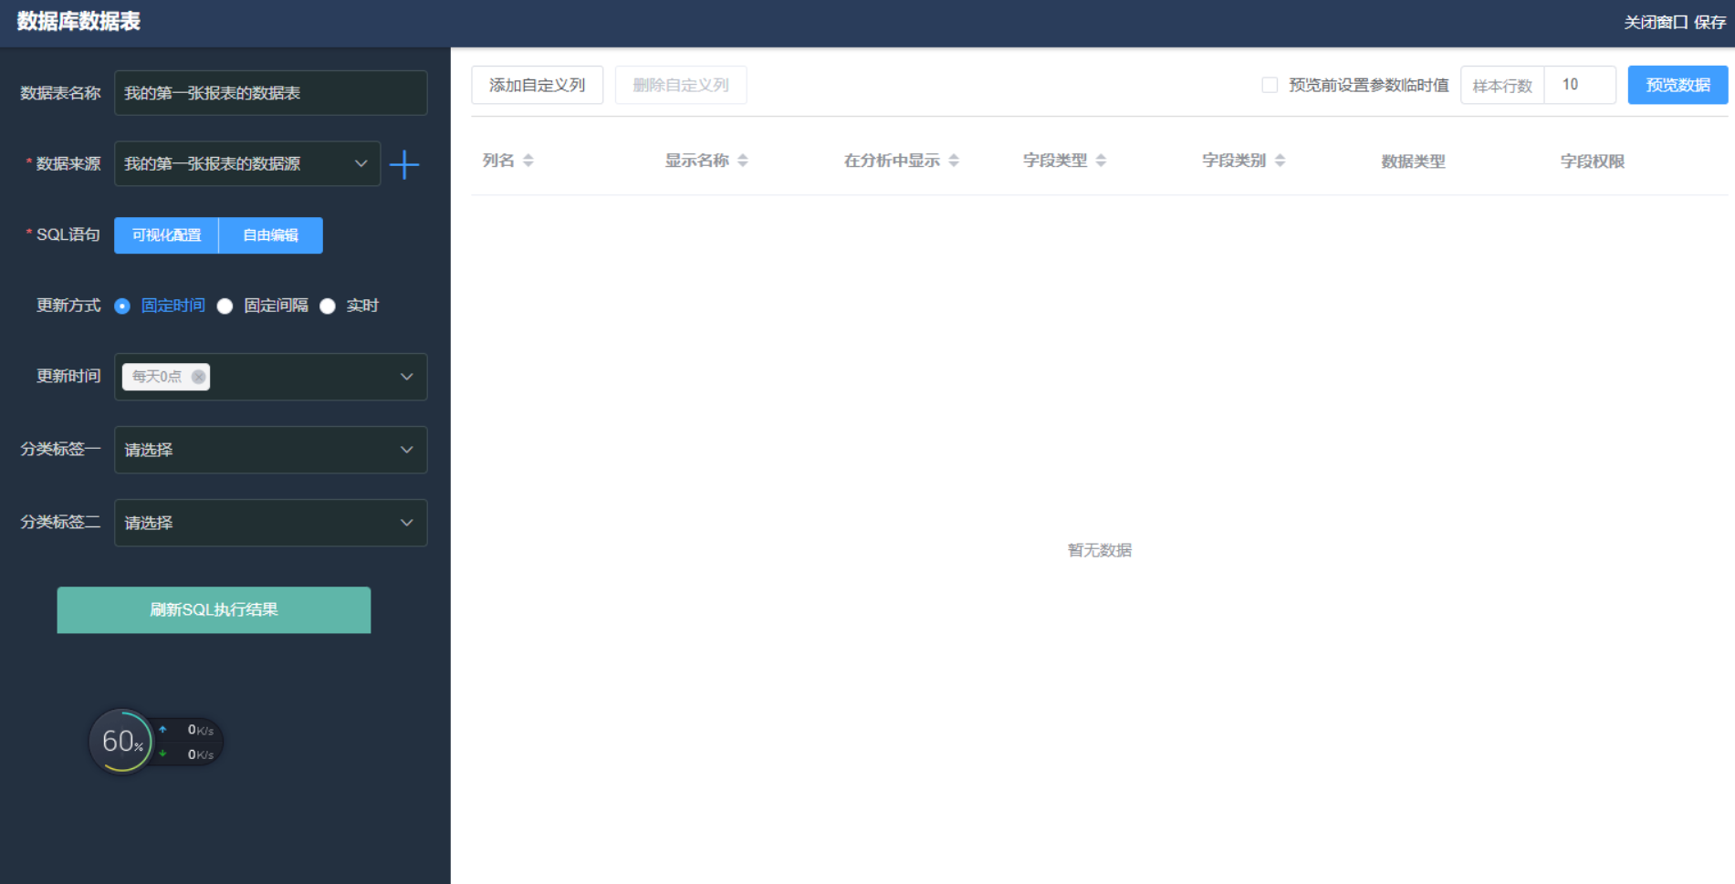Click 刷新SQL执行结果 button
Image resolution: width=1735 pixels, height=884 pixels.
point(214,610)
